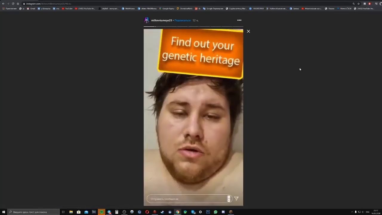Open the browser home page

point(18,4)
